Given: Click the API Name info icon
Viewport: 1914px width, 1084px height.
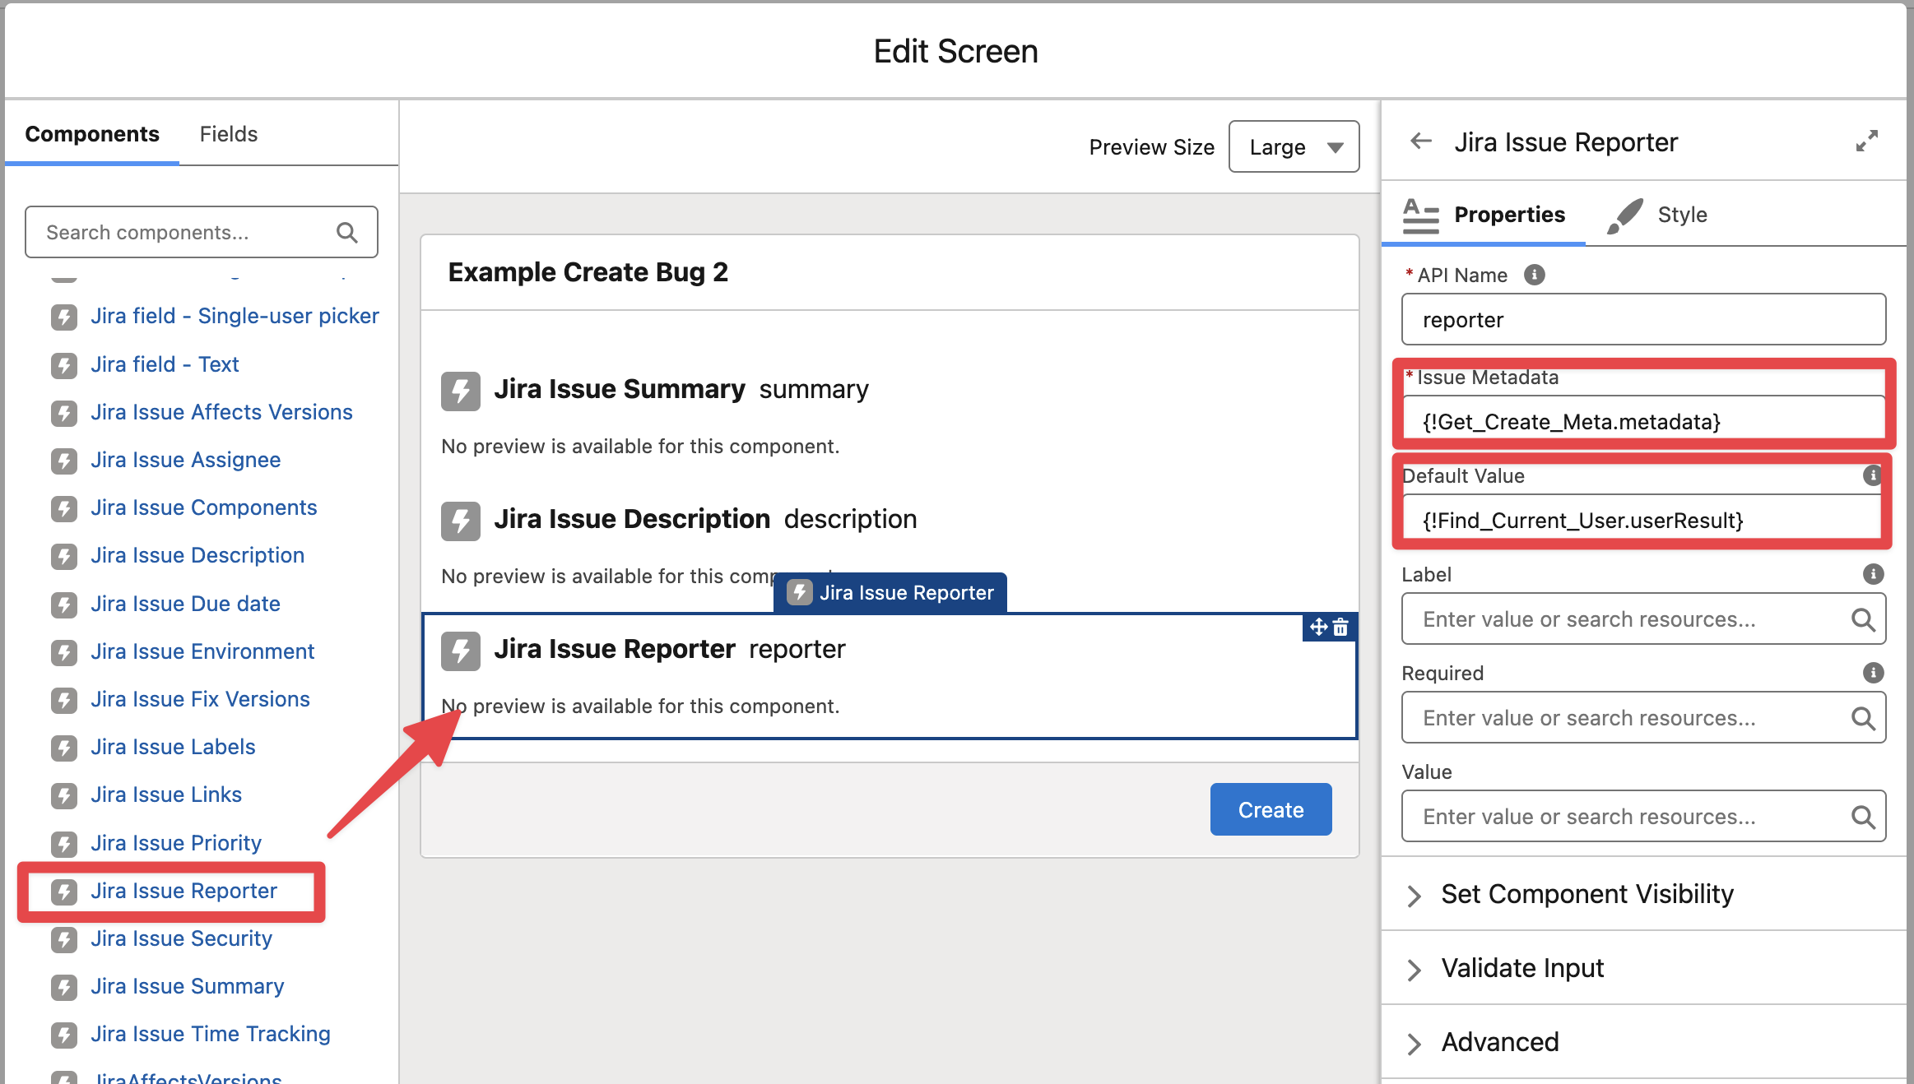Looking at the screenshot, I should [x=1534, y=275].
